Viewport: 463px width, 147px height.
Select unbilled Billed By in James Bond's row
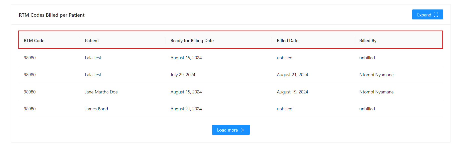click(x=367, y=109)
